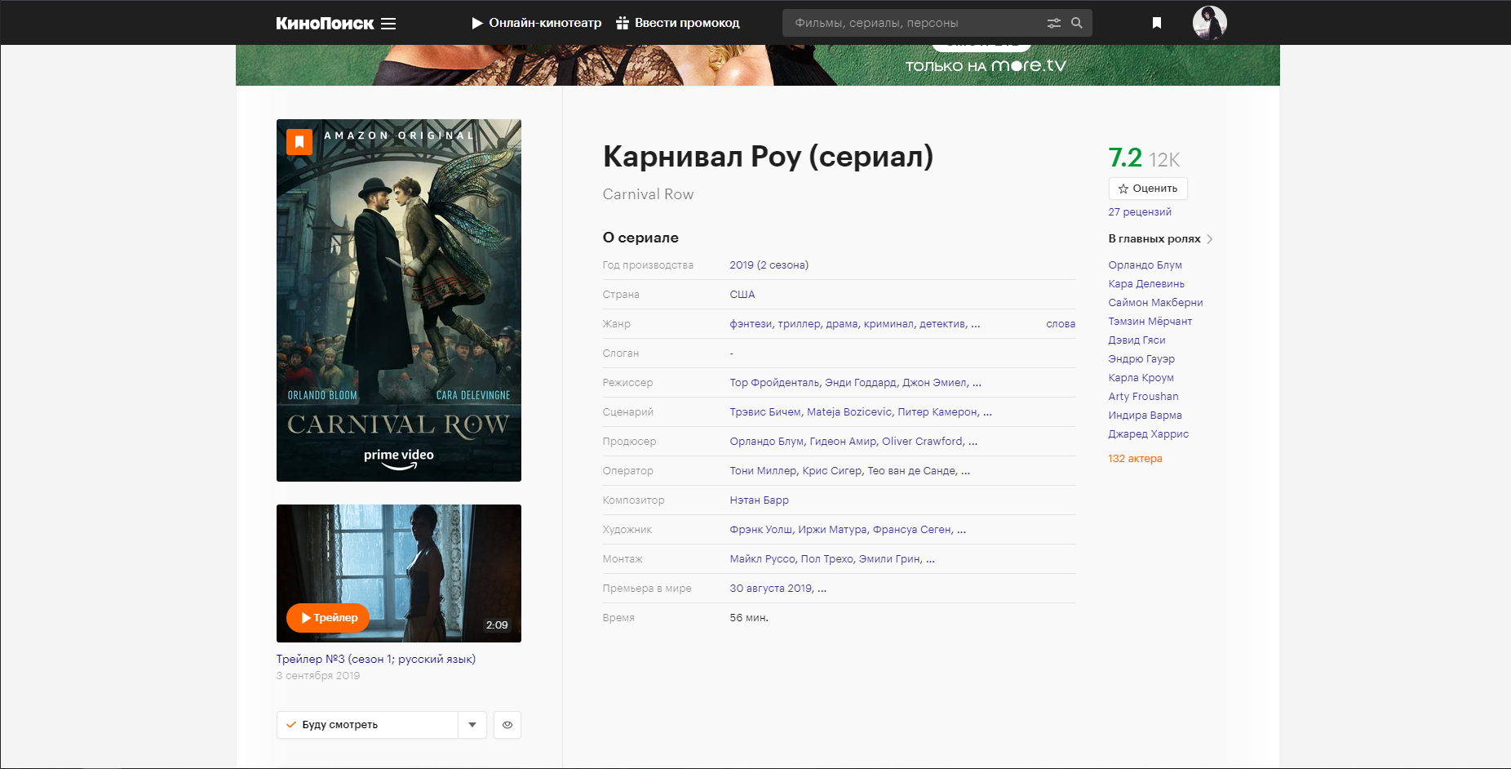This screenshot has width=1511, height=769.
Task: Open фэнтези genre link
Action: [x=751, y=324]
